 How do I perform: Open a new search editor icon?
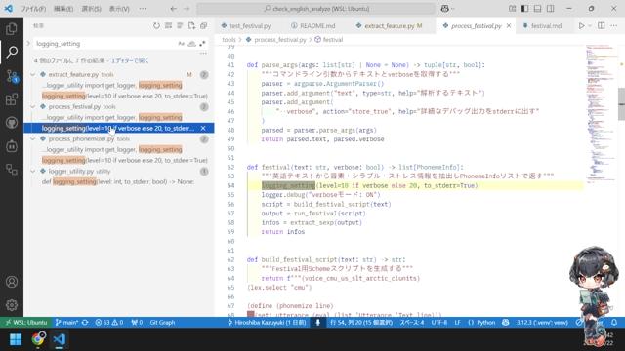point(191,26)
